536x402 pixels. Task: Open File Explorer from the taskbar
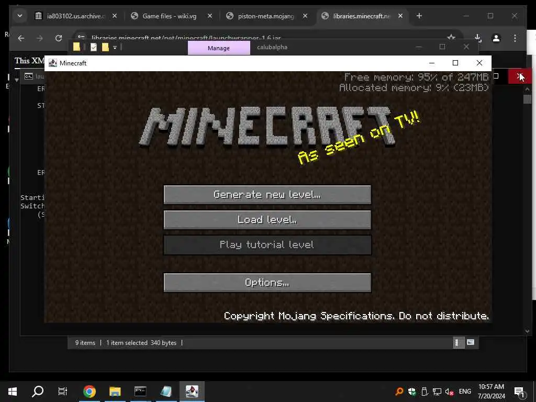pos(115,392)
